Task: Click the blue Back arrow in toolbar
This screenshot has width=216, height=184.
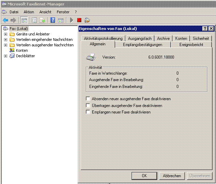Action: pyautogui.click(x=5, y=20)
